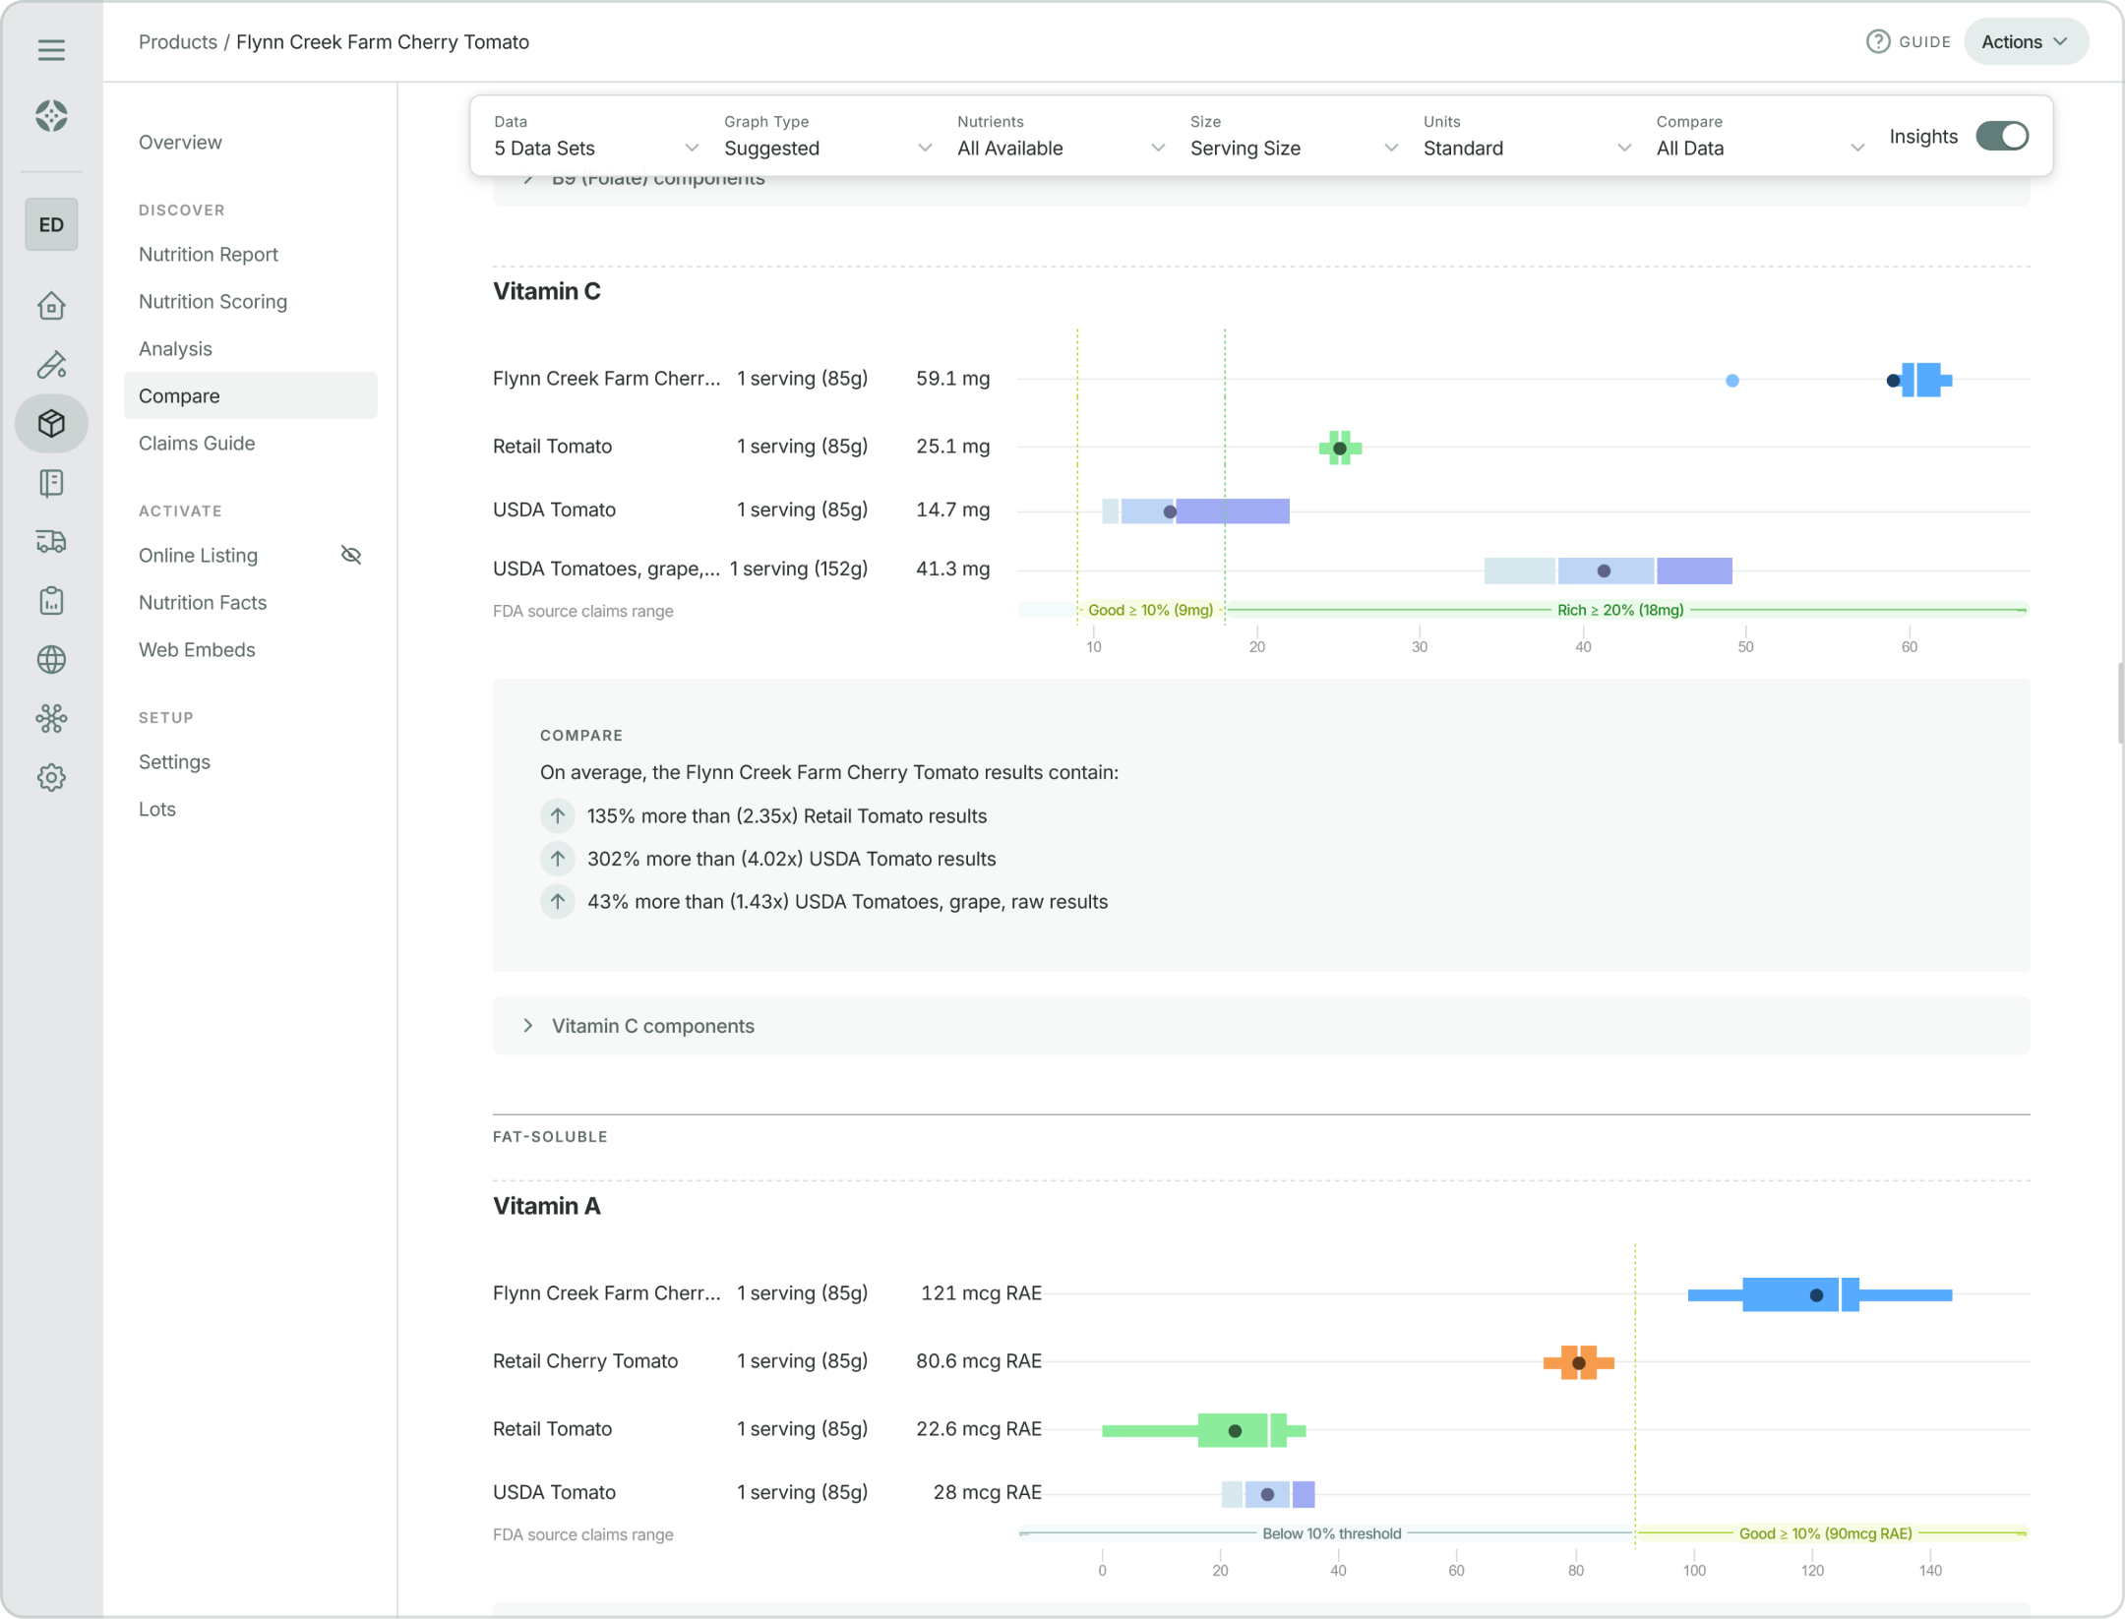Select Claims Guide menu item
2125x1619 pixels.
[197, 444]
